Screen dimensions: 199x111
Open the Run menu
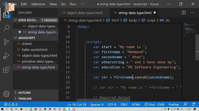pos(73,4)
